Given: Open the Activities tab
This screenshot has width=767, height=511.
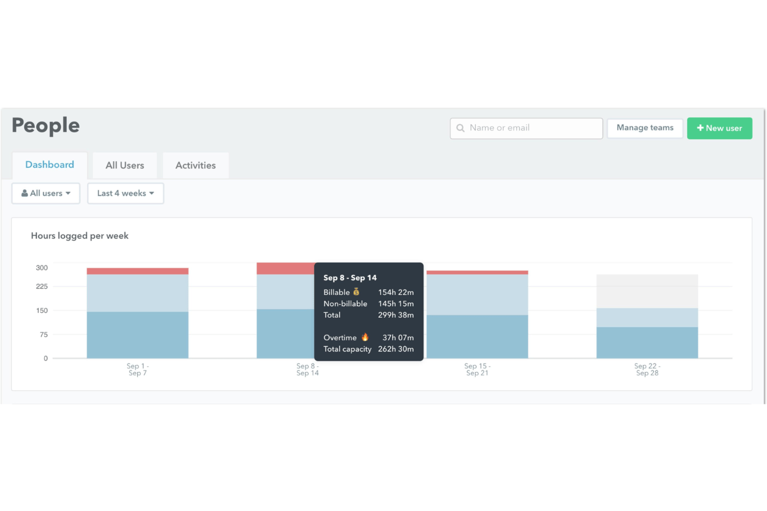Looking at the screenshot, I should pyautogui.click(x=195, y=165).
